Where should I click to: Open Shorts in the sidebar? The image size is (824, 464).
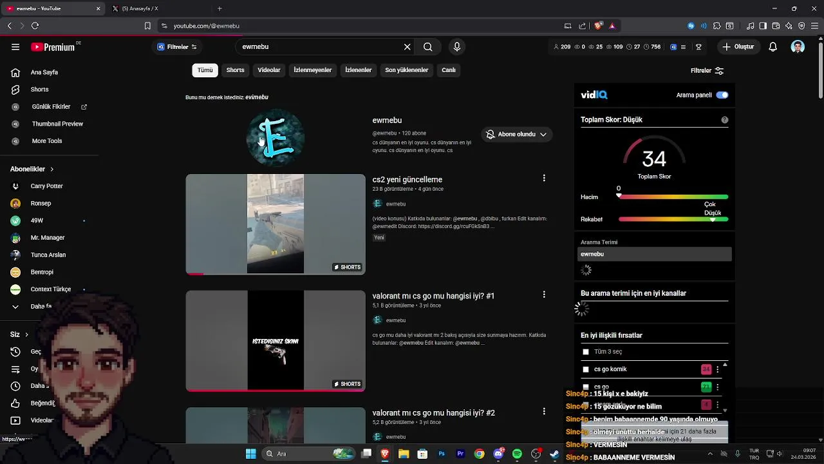40,90
